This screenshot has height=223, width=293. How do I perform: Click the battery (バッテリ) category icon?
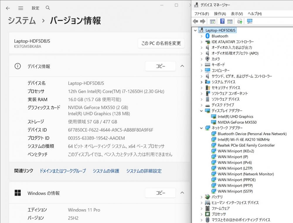pos(207,197)
